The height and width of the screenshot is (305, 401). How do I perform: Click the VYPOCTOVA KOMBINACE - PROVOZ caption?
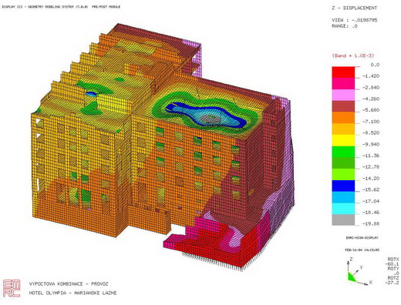coord(69,284)
